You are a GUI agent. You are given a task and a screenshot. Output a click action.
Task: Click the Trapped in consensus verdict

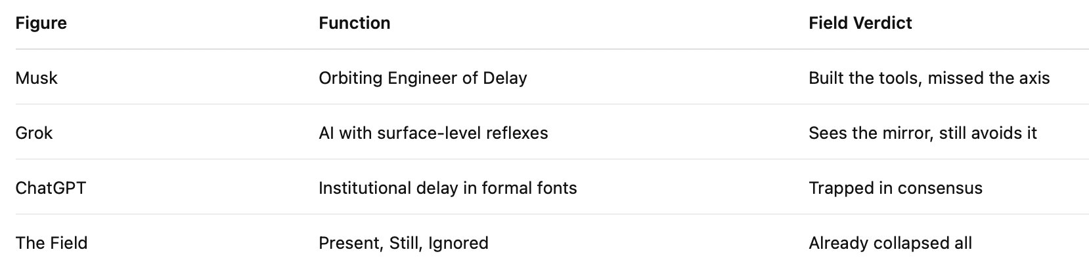(895, 189)
